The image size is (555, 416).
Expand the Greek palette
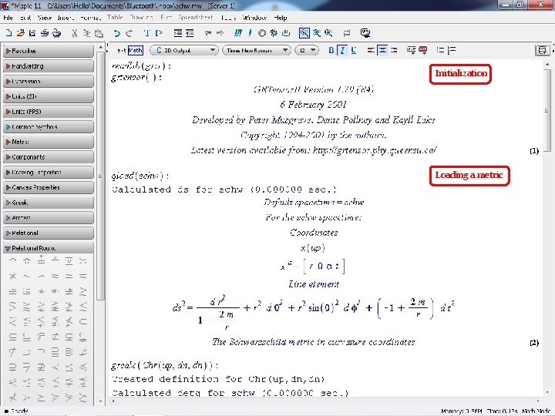(x=49, y=203)
